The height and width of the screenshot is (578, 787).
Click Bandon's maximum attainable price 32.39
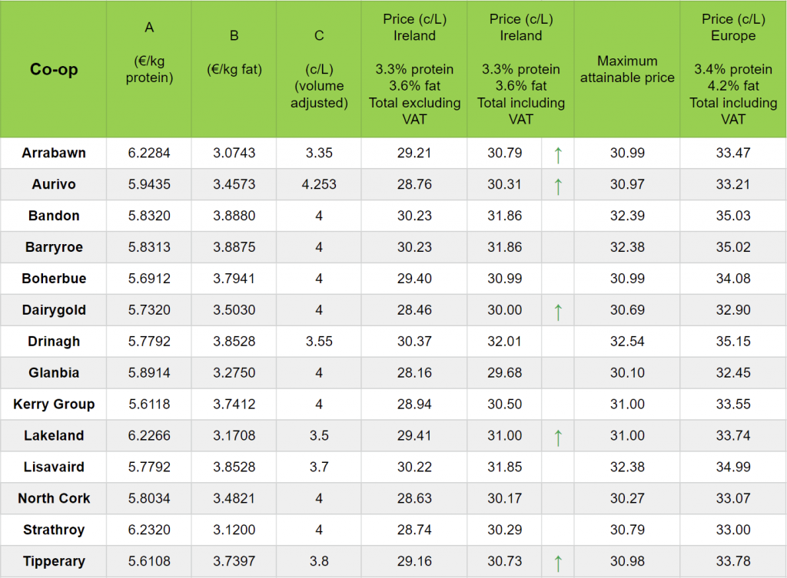[x=627, y=216]
